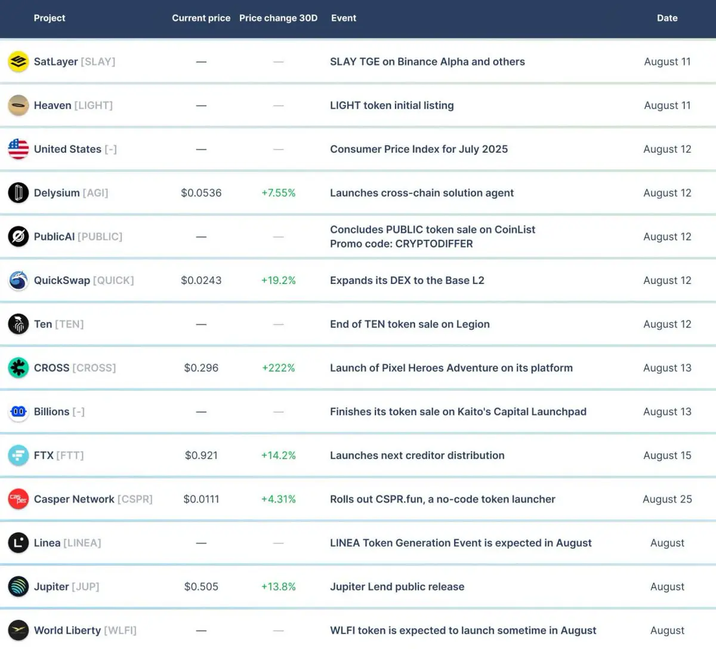Click the +7.55% price change
Image resolution: width=716 pixels, height=649 pixels.
279,193
